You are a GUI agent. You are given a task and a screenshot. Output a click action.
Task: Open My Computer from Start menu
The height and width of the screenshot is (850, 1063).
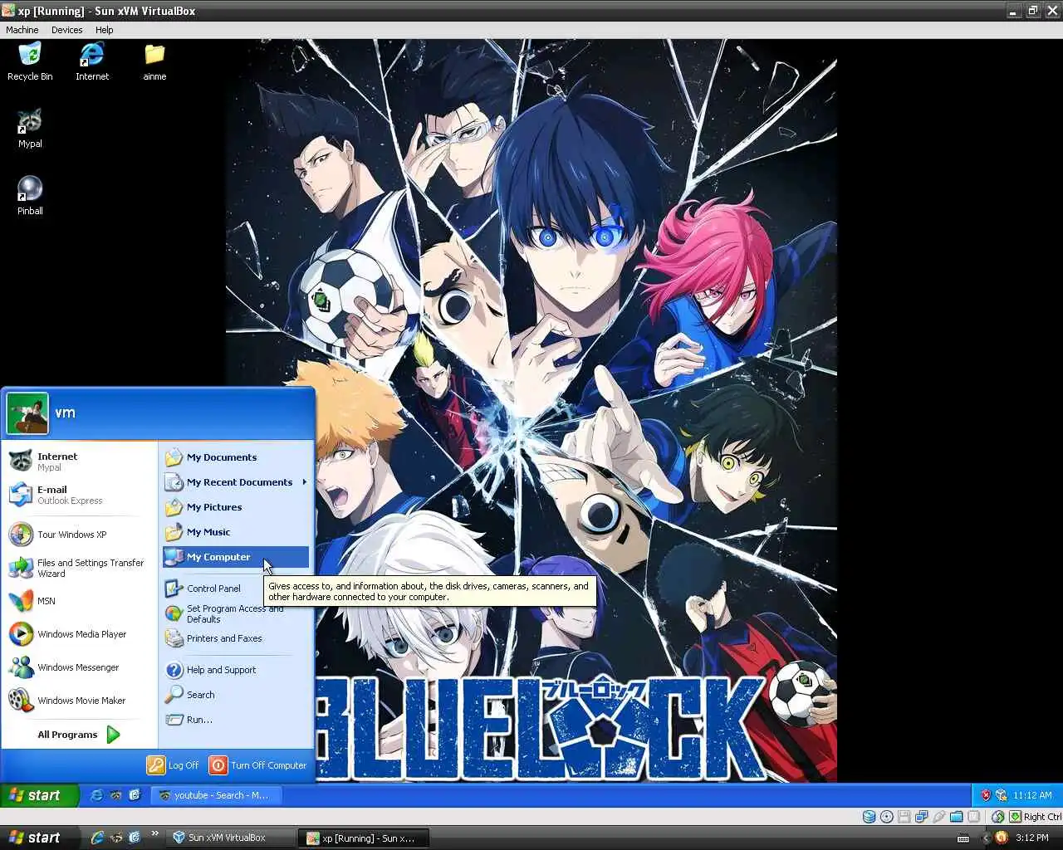coord(236,557)
